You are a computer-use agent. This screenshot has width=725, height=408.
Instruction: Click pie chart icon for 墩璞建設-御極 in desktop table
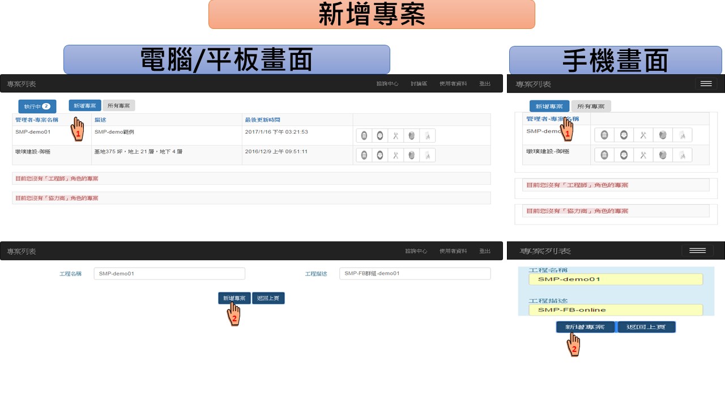pyautogui.click(x=412, y=155)
